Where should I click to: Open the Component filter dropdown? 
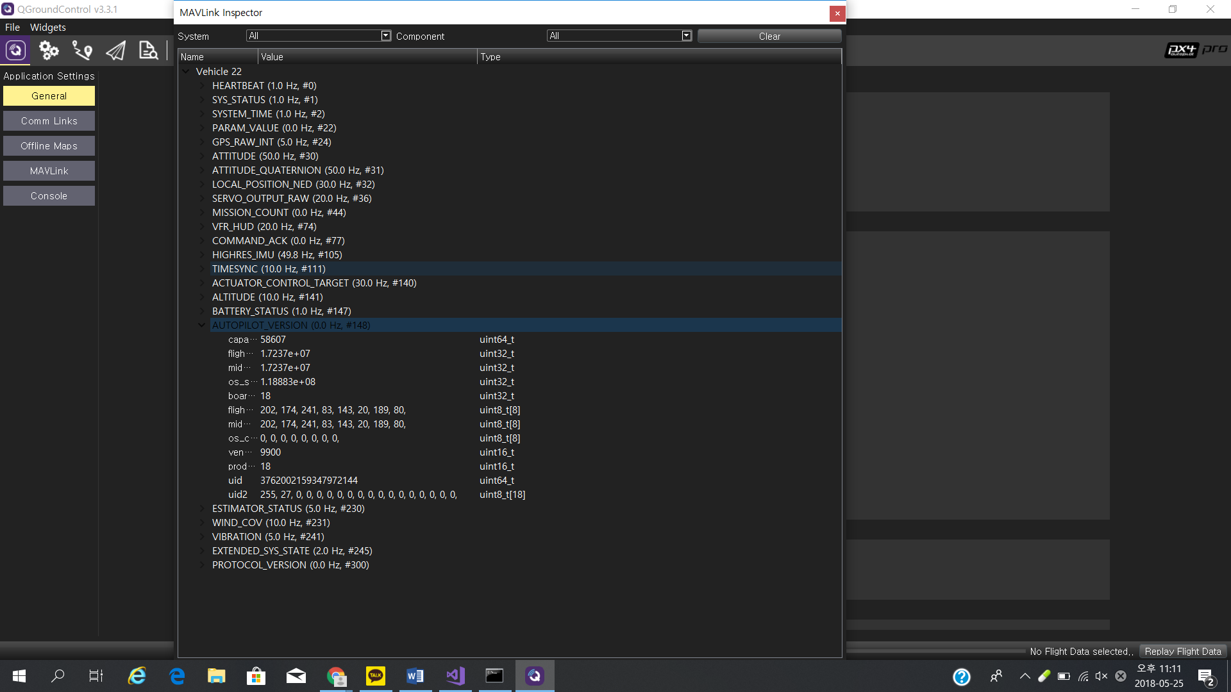pyautogui.click(x=619, y=36)
